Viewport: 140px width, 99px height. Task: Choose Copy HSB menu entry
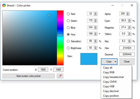116,86
